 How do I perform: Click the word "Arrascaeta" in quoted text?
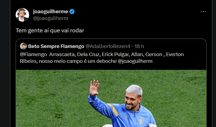62,54
